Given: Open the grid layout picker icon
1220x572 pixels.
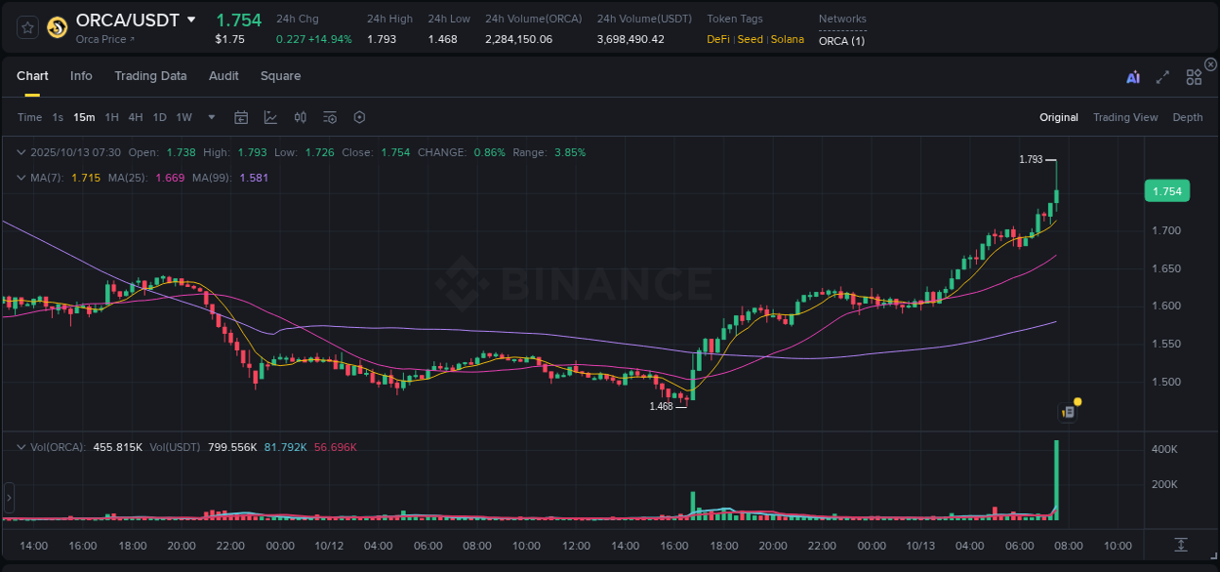Looking at the screenshot, I should pyautogui.click(x=1194, y=76).
